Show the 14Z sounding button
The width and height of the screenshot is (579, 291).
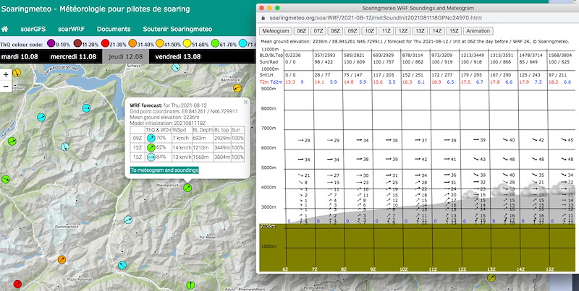point(436,31)
